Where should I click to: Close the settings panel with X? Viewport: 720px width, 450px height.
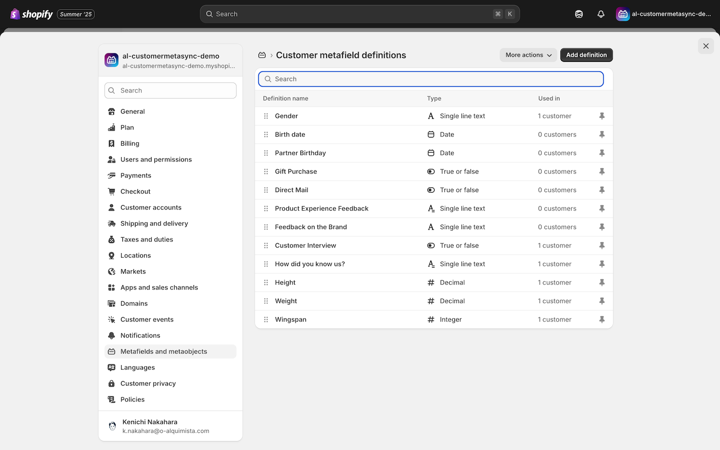[x=706, y=46]
